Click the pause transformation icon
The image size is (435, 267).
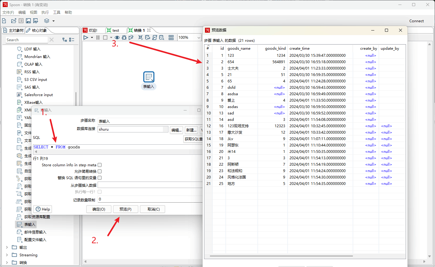tap(98, 38)
